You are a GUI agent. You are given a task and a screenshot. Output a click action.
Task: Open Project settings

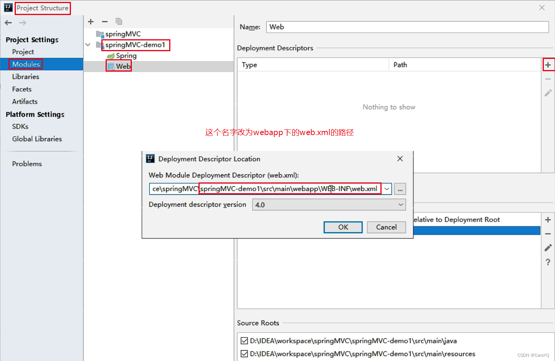pos(23,52)
